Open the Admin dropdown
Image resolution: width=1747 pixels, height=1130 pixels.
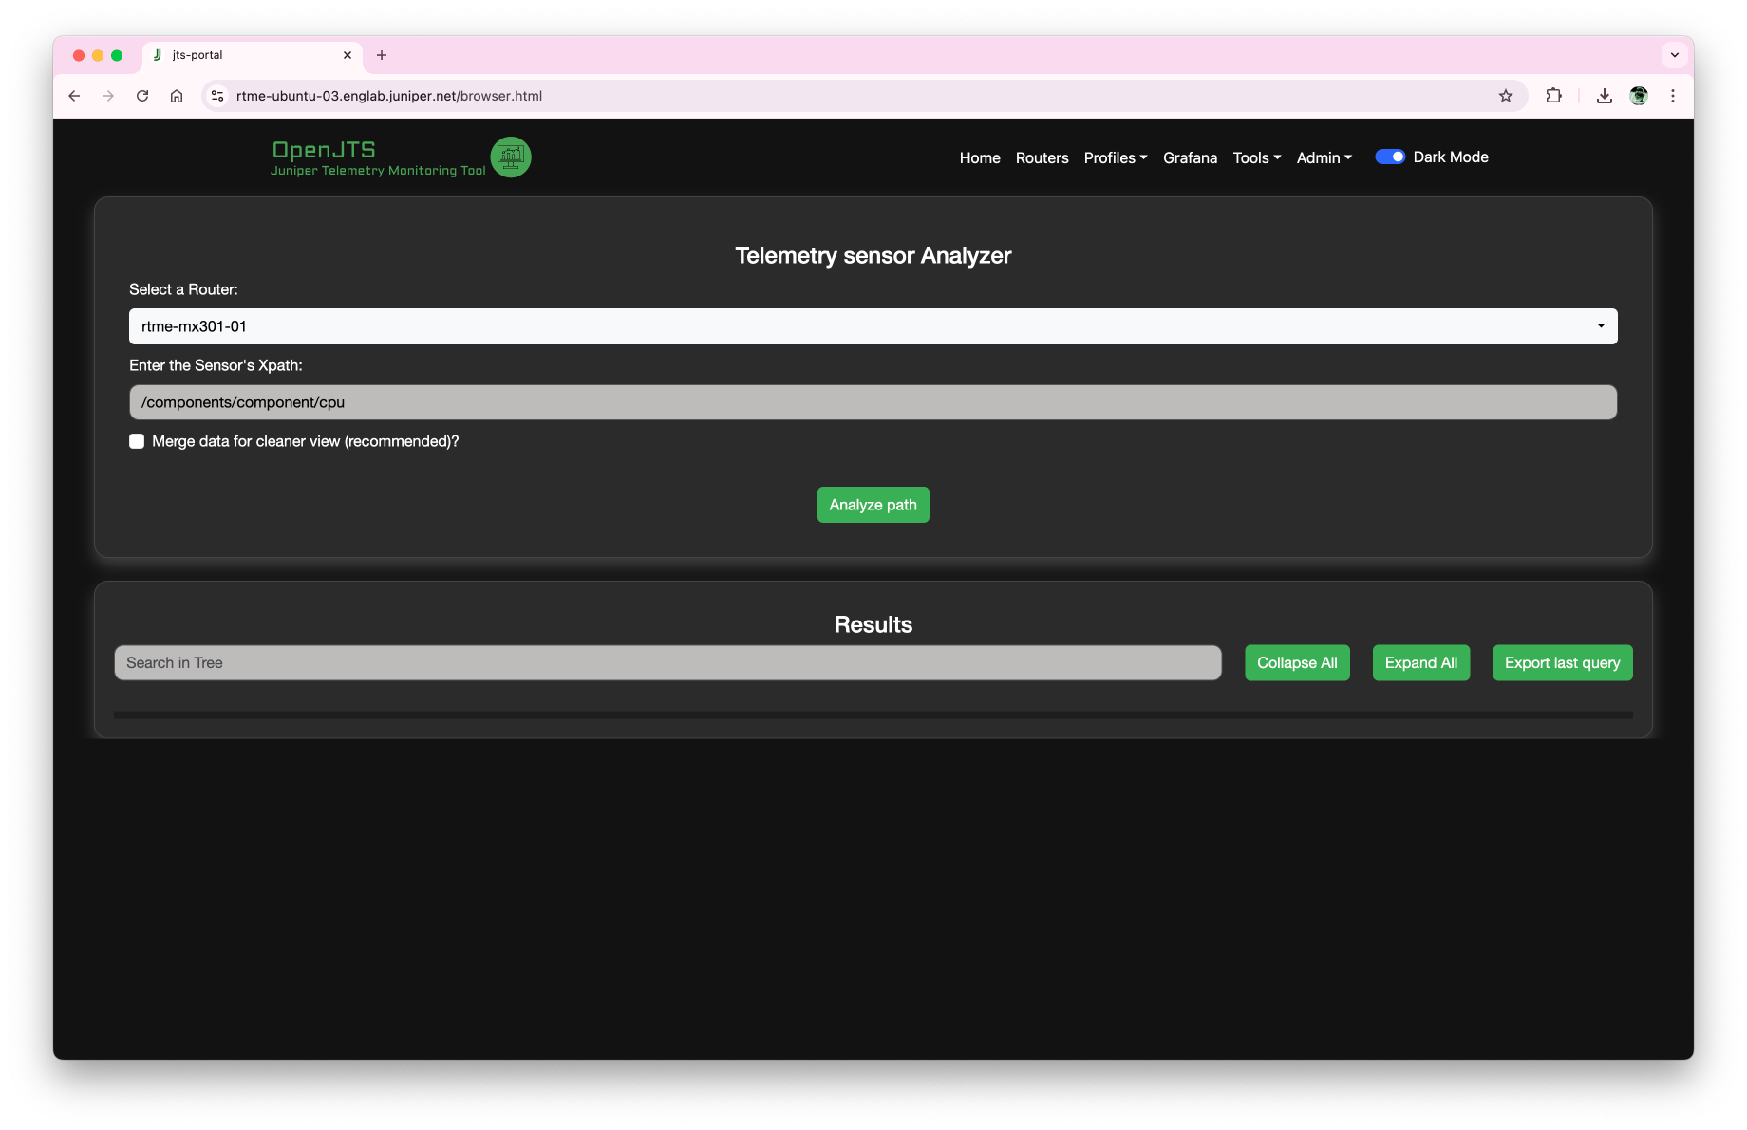pyautogui.click(x=1324, y=157)
